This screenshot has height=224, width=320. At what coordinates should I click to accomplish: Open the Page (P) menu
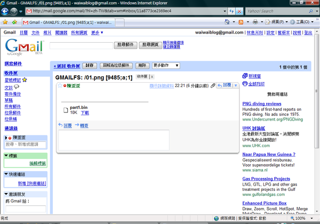(x=276, y=22)
